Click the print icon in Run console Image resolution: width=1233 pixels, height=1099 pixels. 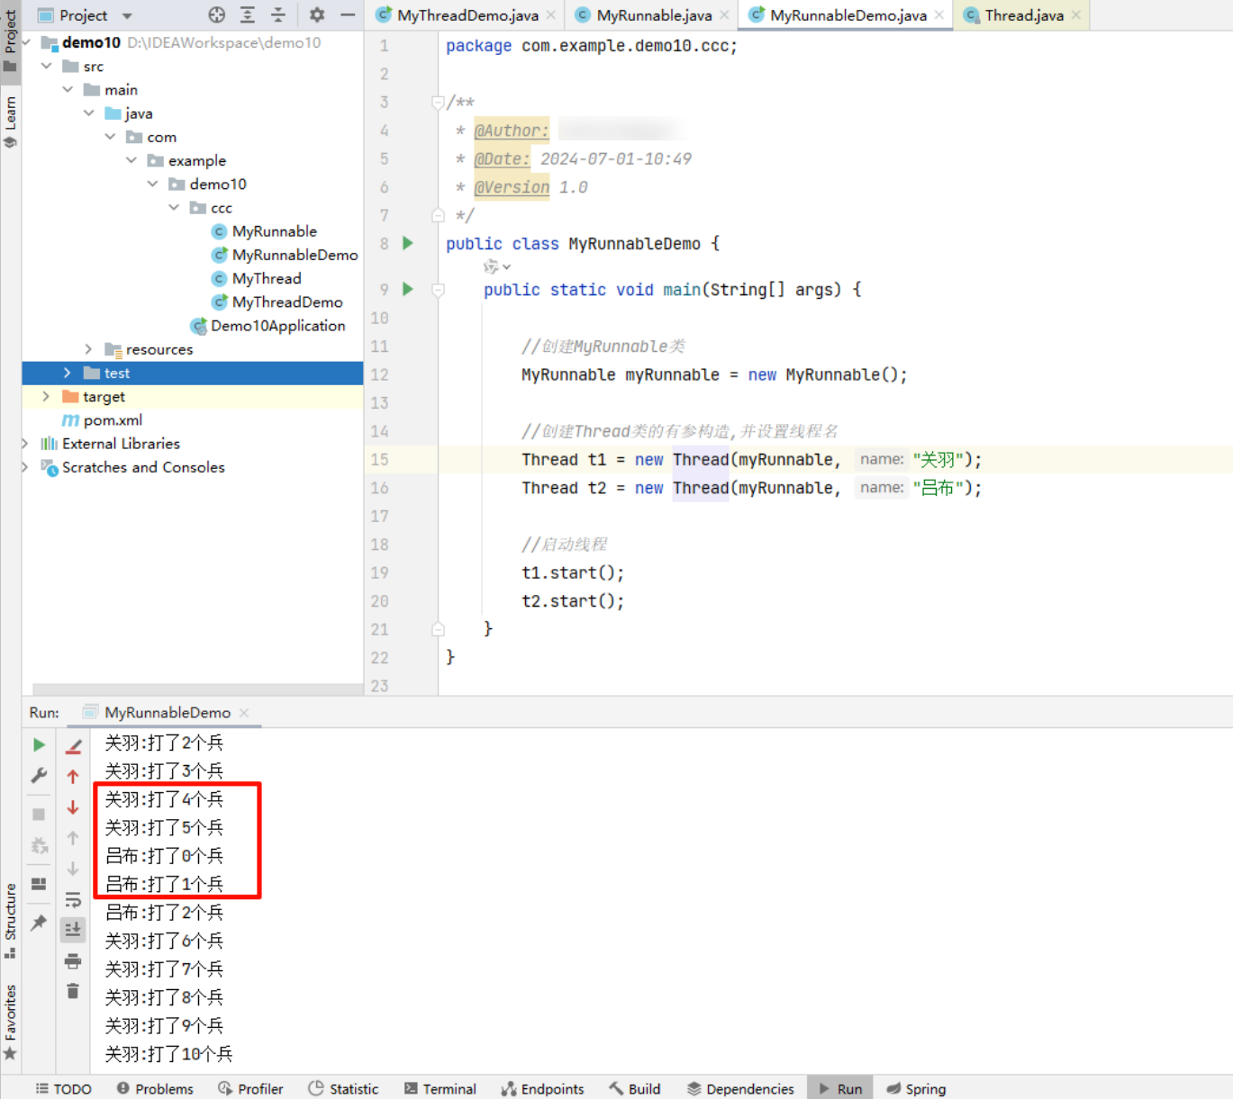(73, 961)
